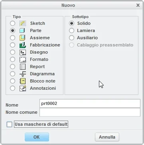Click the Sketch type icon
Viewport: 144px width, 145px height.
pyautogui.click(x=23, y=23)
